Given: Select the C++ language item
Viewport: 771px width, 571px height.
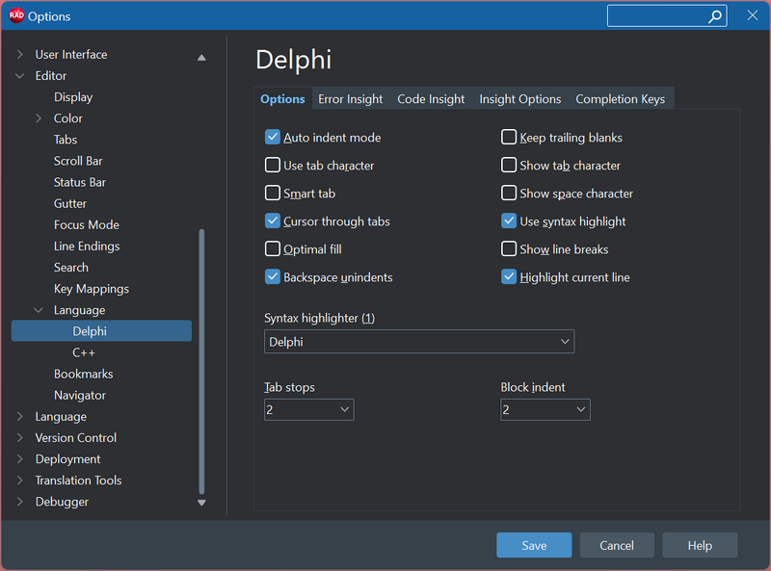Looking at the screenshot, I should 84,352.
